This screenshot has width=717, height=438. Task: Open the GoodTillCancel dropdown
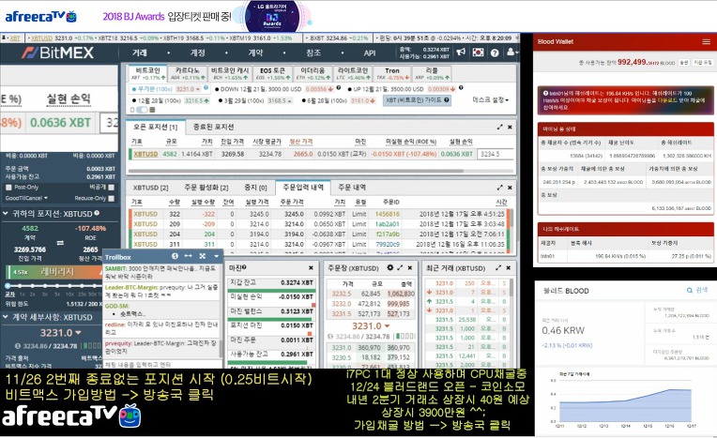click(26, 199)
